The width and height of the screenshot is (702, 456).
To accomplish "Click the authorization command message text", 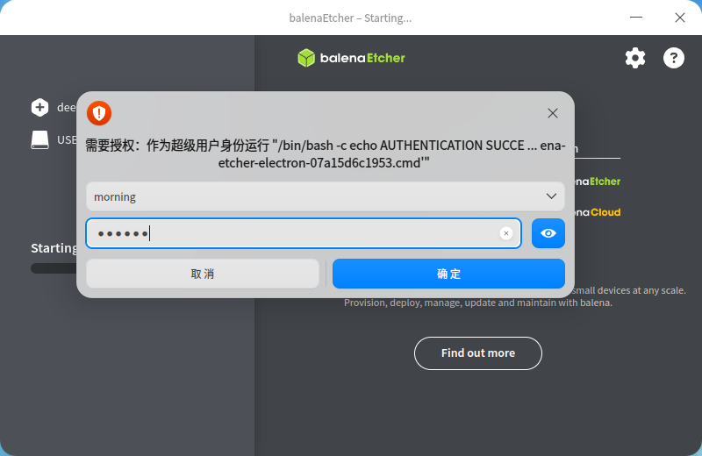I will coord(325,154).
